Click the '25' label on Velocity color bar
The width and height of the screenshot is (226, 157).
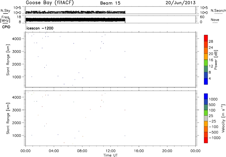point(211,116)
